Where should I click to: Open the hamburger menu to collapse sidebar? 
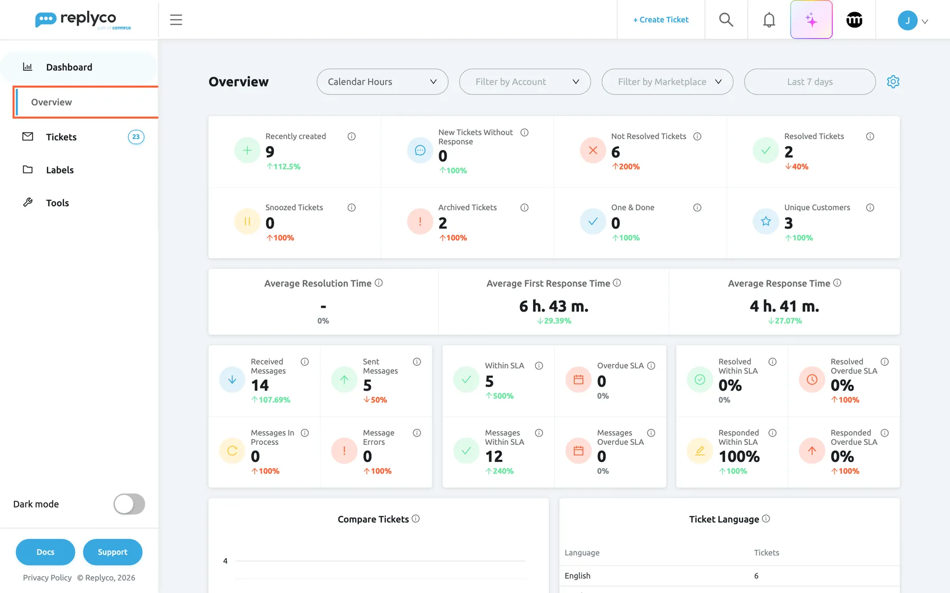pyautogui.click(x=176, y=20)
